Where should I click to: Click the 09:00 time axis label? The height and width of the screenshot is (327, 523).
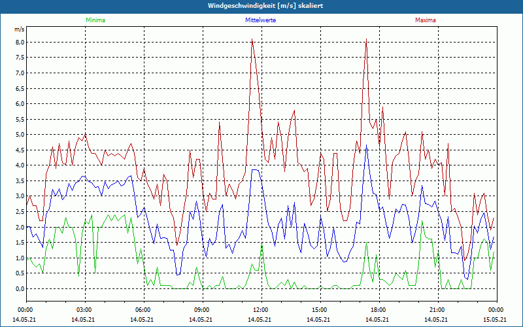click(x=201, y=310)
